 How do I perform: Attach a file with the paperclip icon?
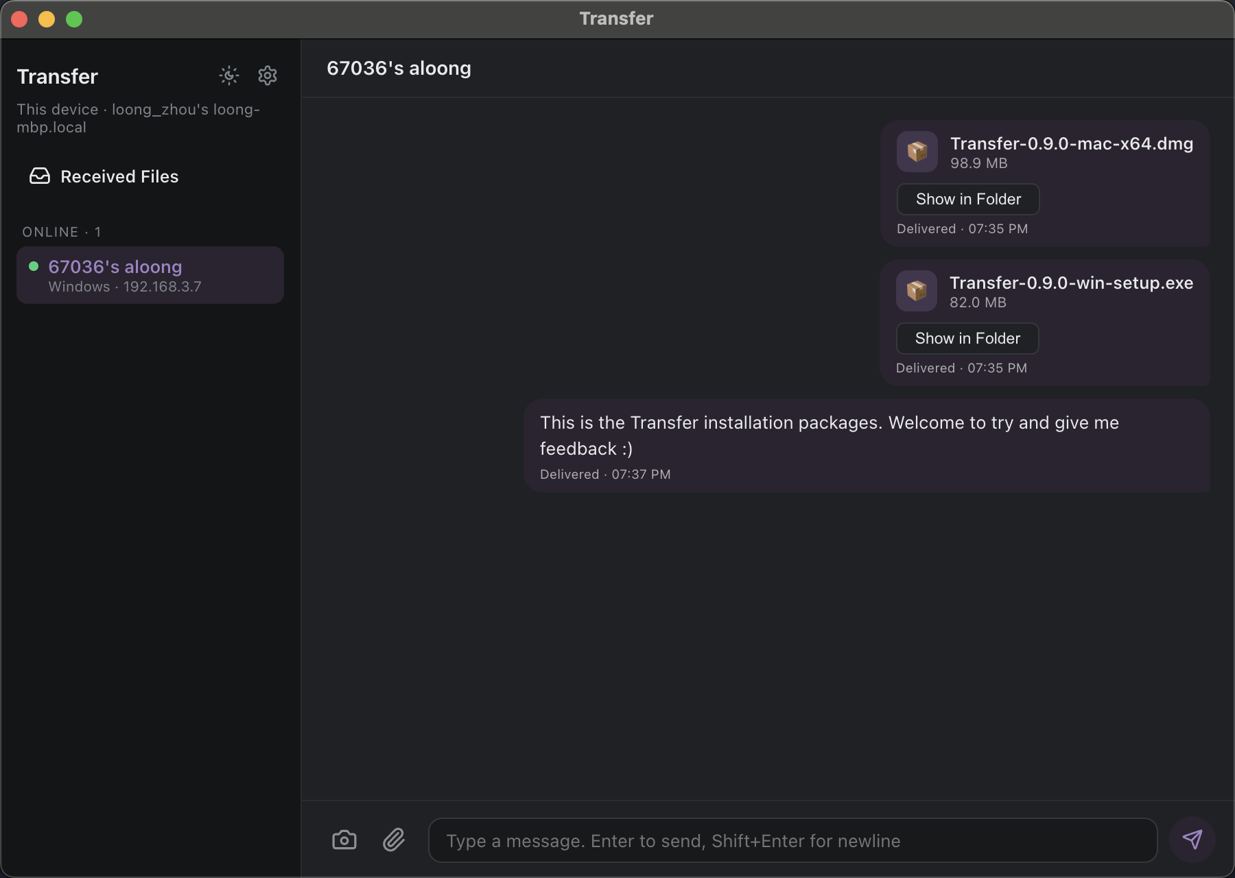394,840
